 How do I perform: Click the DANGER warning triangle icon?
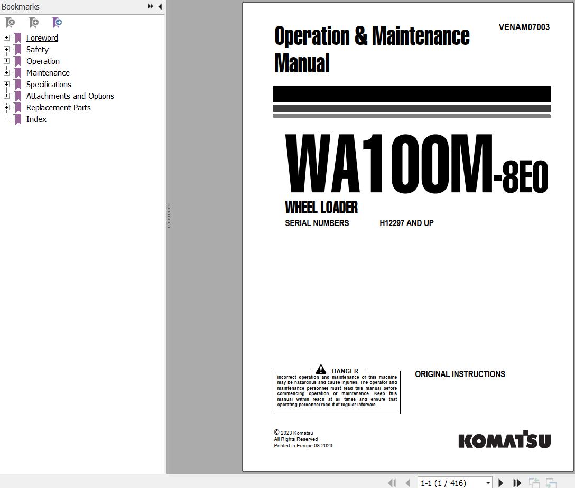[x=321, y=369]
